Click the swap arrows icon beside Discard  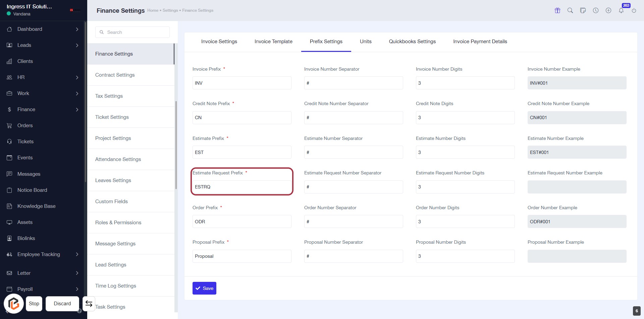89,304
